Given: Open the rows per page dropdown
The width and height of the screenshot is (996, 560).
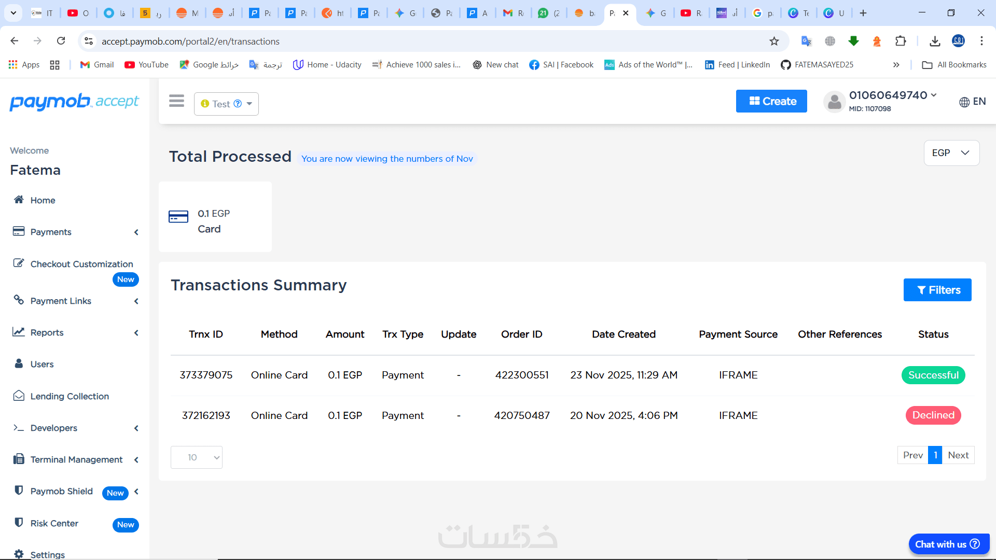Looking at the screenshot, I should point(197,457).
